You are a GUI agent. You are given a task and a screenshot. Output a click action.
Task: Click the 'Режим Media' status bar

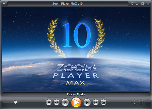76,94
